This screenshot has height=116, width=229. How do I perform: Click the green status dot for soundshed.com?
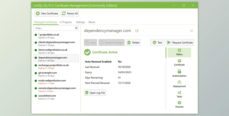coord(36,96)
